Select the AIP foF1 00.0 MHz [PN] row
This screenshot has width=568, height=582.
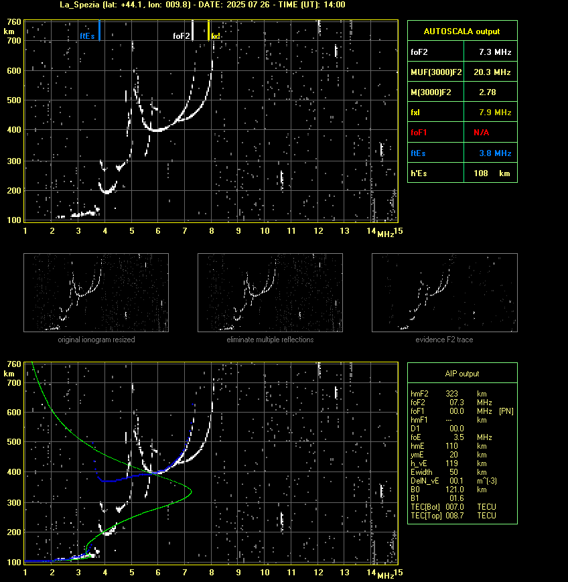point(462,411)
